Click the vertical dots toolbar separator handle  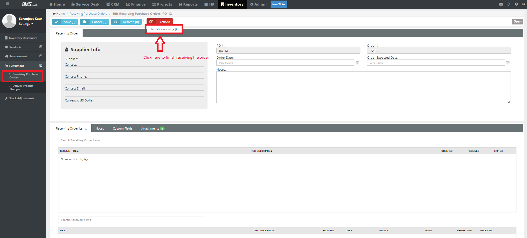144,21
